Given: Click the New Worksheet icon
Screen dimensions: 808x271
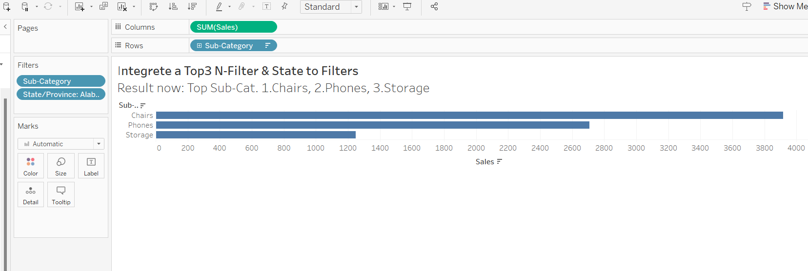Looking at the screenshot, I should tap(80, 7).
